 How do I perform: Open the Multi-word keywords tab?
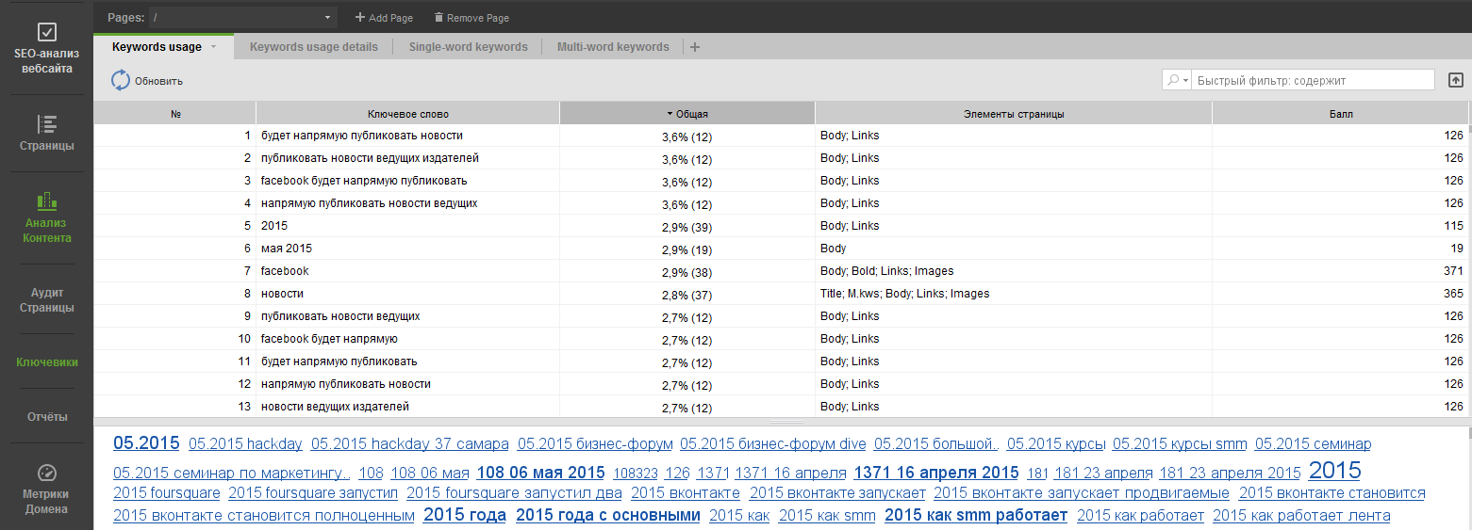(613, 47)
